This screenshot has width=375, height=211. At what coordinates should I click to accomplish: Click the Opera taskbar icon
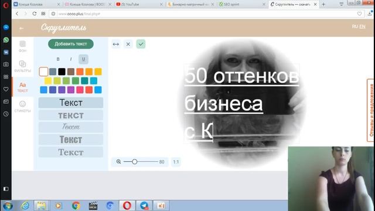pos(127,206)
